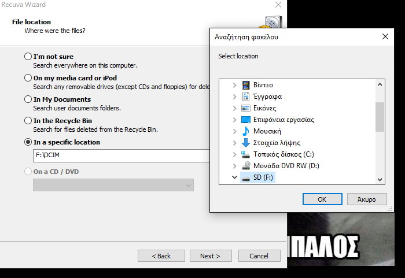Click the Άκυρο cancel button
Screen dimensions: 405x278
367,199
